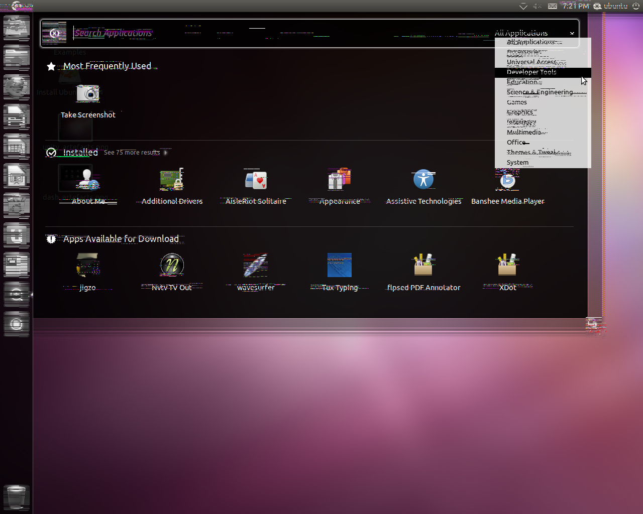643x514 pixels.
Task: Open AisleRiot Solitaire card game
Action: (x=256, y=180)
